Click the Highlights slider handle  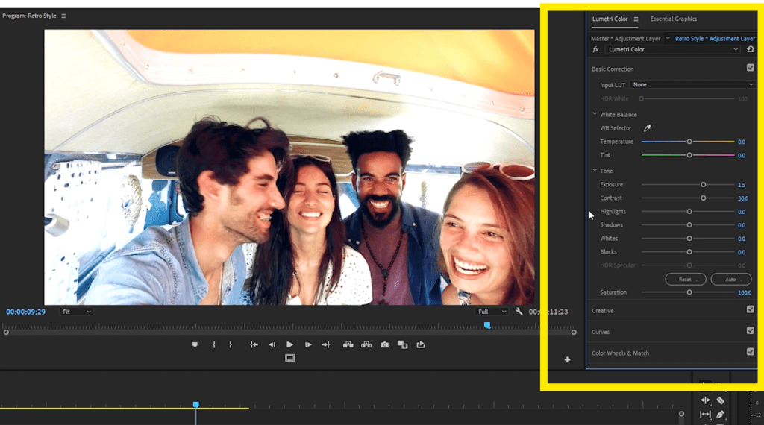click(x=689, y=211)
